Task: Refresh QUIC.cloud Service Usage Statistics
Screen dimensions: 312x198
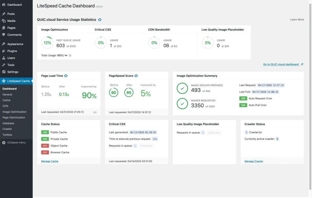Action: (100, 20)
